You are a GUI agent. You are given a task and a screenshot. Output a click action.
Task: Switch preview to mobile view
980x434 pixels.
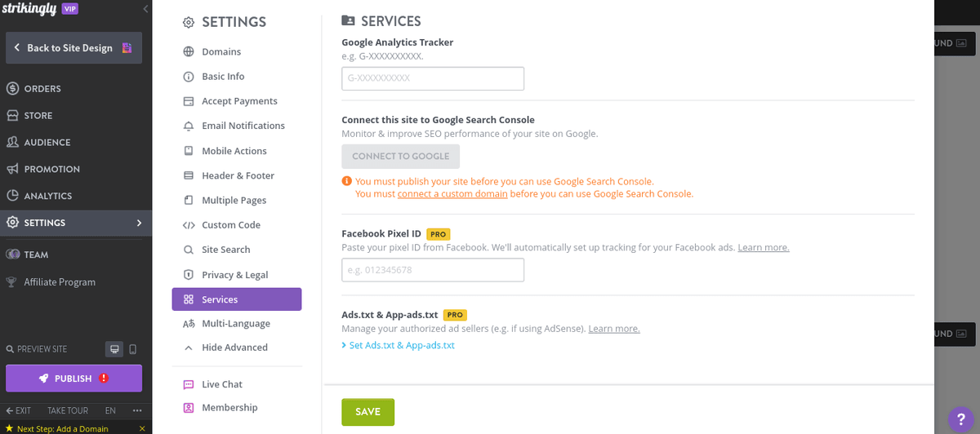(132, 349)
